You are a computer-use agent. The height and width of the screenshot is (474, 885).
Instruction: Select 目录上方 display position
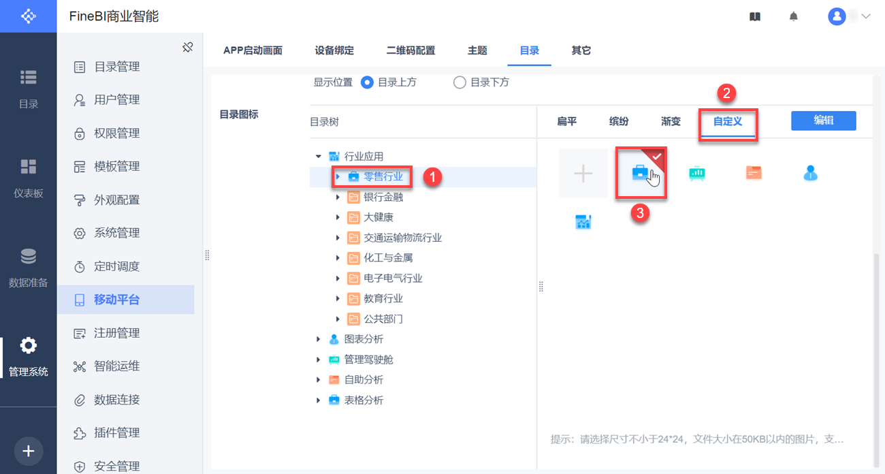tap(368, 82)
